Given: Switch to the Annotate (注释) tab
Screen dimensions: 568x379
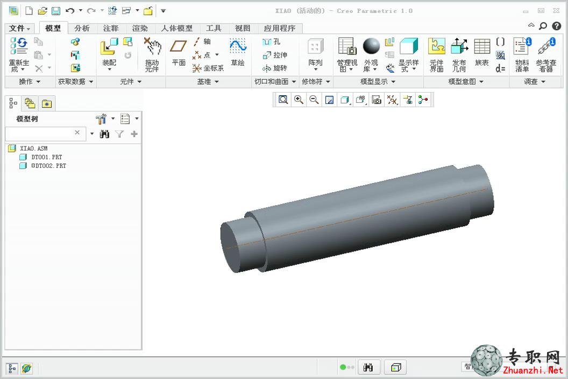Looking at the screenshot, I should coord(111,28).
